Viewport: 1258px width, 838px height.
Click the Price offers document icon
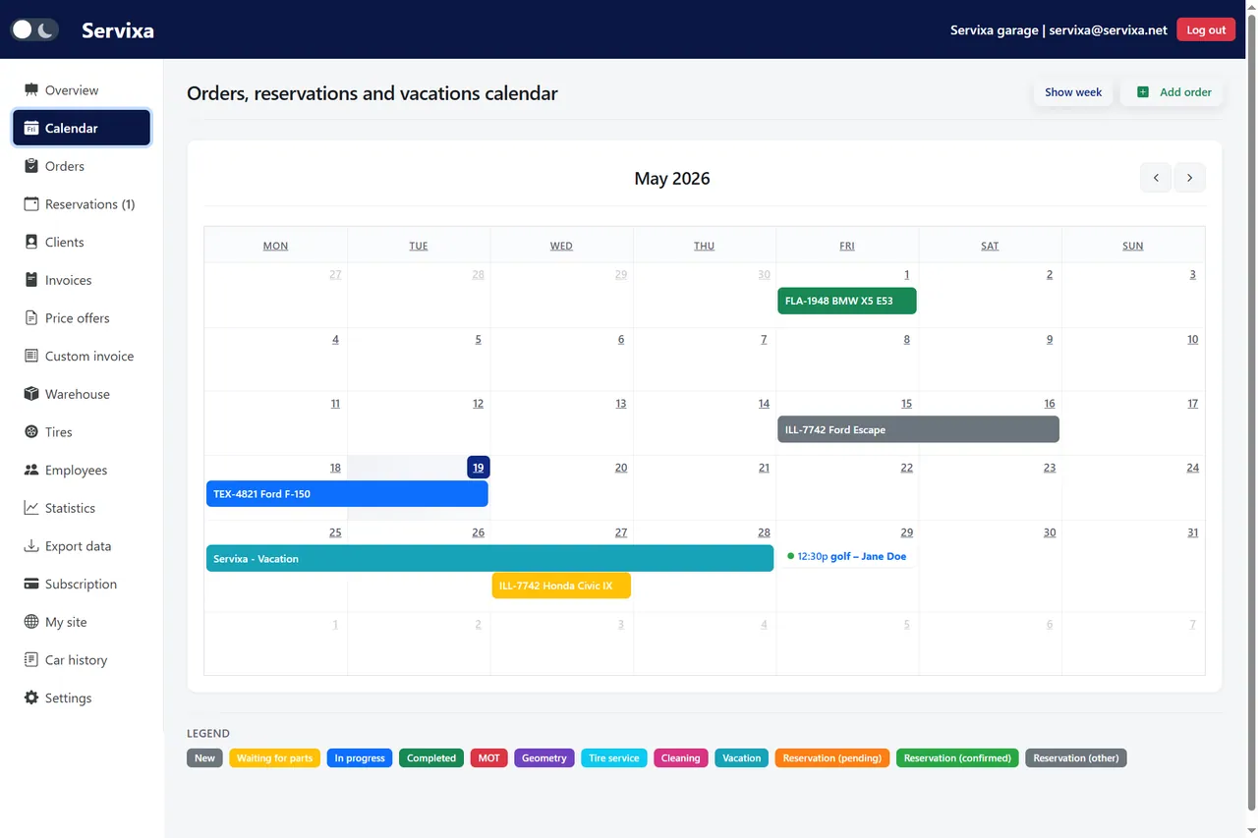pos(31,318)
